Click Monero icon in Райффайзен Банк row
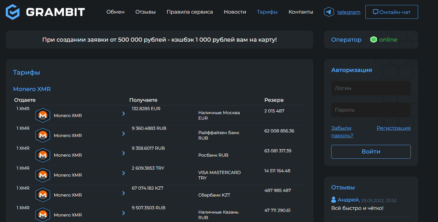438x222 pixels. (43, 136)
